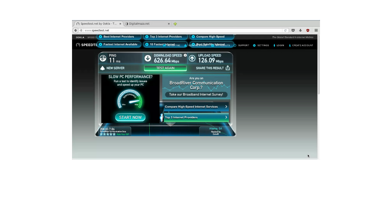Close the Digitalmaza.net tab
Screen dimensions: 392x220
(x=169, y=24)
